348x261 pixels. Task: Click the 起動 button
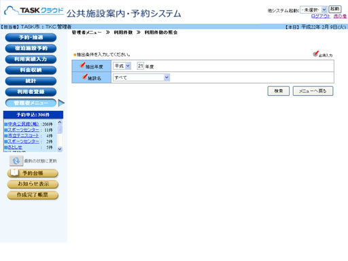pyautogui.click(x=335, y=9)
